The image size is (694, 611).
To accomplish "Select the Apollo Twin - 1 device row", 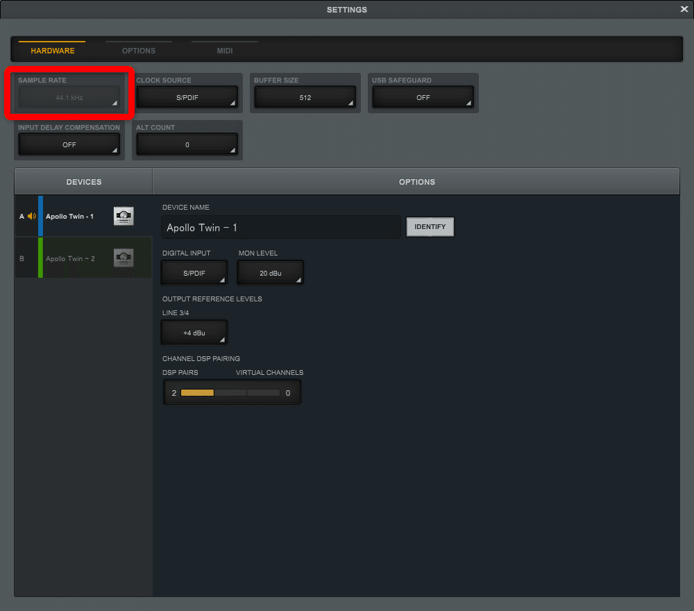I will 84,216.
